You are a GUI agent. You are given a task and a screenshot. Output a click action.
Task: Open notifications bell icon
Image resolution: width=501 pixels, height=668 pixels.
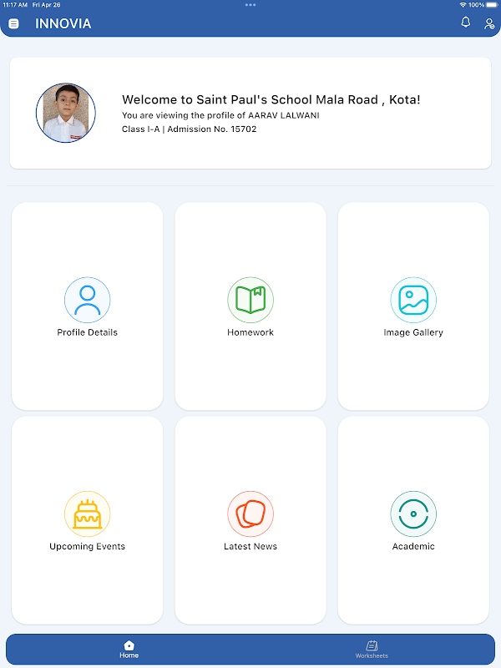466,23
